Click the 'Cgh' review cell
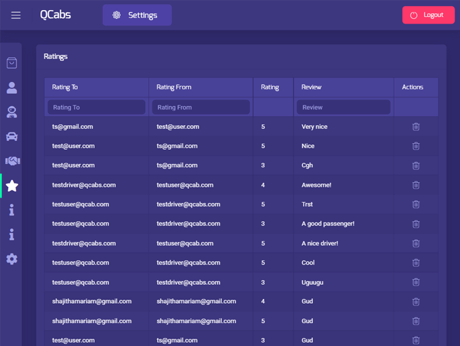460x346 pixels. (x=344, y=165)
